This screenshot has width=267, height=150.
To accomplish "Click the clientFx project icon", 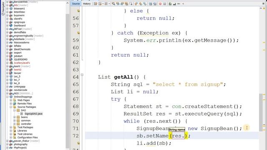I will (x=11, y=19).
